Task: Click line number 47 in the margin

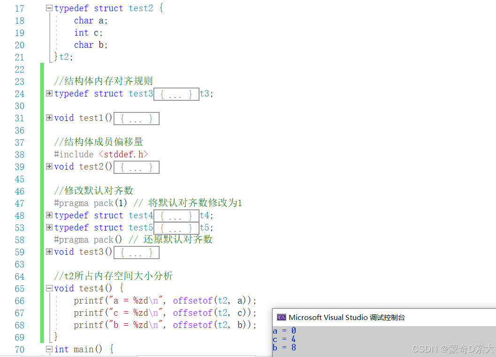Action: (19, 203)
